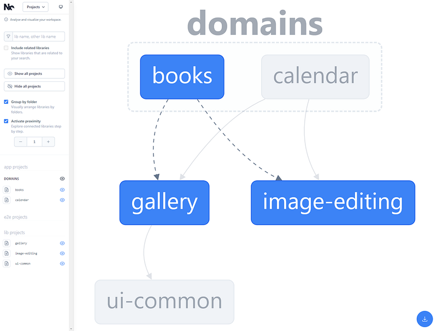Select books in sidebar list
The image size is (437, 331).
pos(19,190)
